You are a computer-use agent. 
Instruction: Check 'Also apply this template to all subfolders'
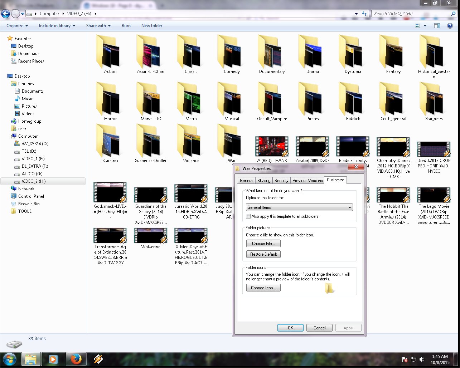248,216
